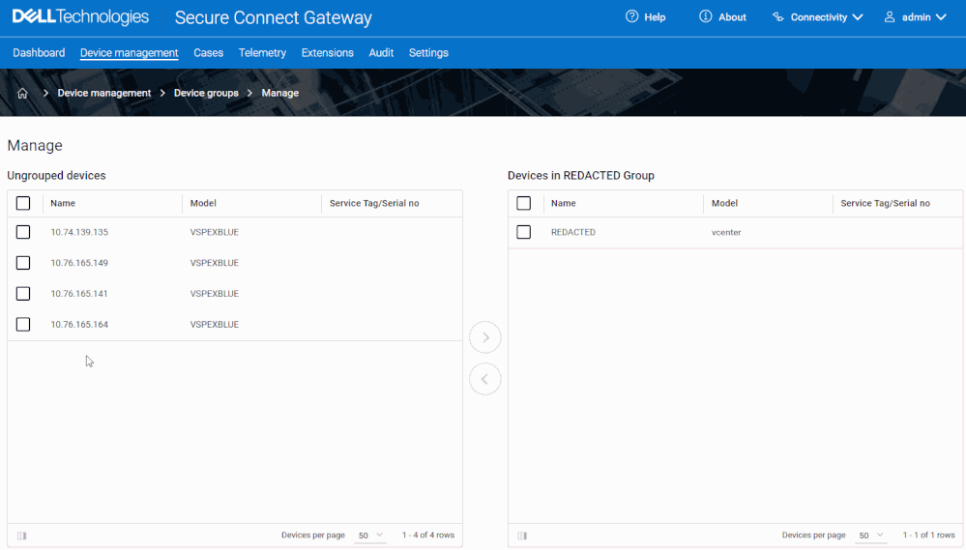Remove devices from group with left arrow
Viewport: 966px width, 550px height.
[x=484, y=380]
